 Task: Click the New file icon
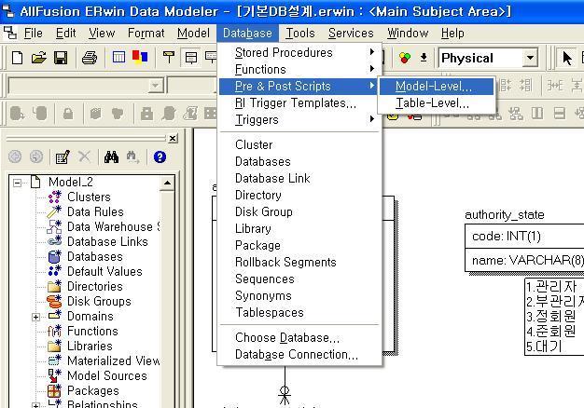[x=17, y=58]
